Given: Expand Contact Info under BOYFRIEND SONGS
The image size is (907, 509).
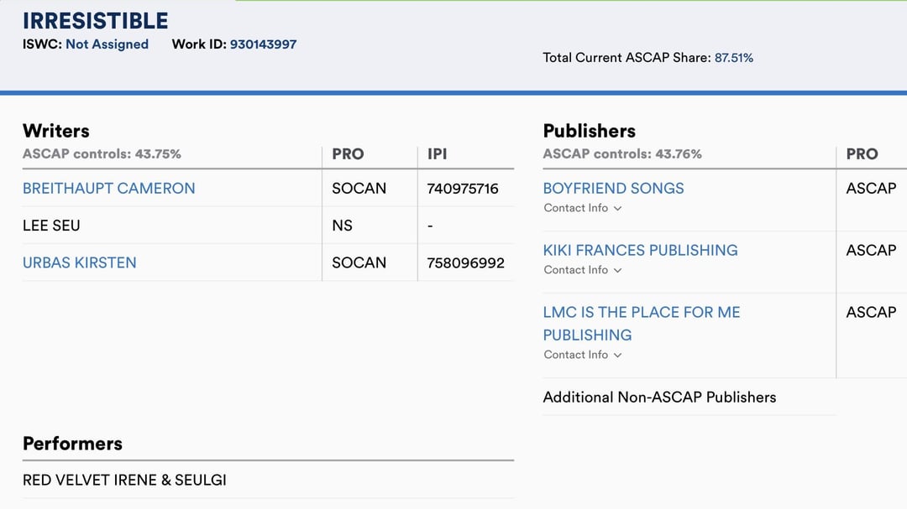Looking at the screenshot, I should pyautogui.click(x=583, y=208).
